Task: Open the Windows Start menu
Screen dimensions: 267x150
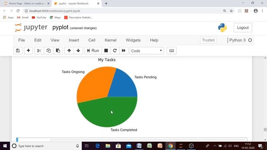Action: coord(5,146)
